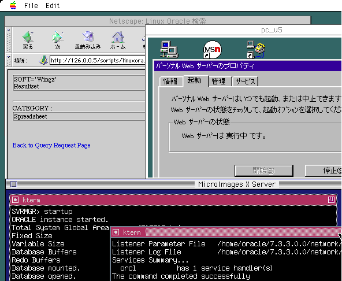Image resolution: width=342 pixels, height=281 pixels.
Task: Select the Resultset text
Action: pos(27,86)
